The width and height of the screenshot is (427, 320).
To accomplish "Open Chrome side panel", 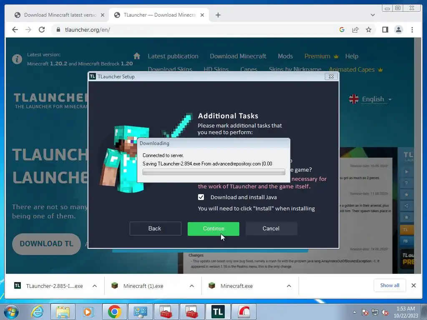I will pos(385,30).
